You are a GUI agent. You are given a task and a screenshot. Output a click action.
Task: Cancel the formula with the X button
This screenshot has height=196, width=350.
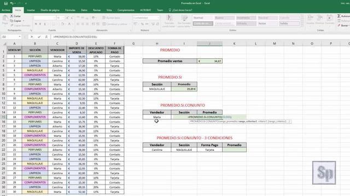(32, 36)
